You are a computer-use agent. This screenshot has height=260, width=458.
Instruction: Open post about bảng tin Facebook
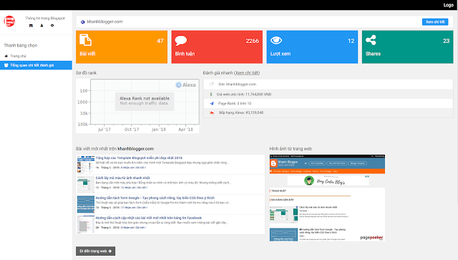149,218
